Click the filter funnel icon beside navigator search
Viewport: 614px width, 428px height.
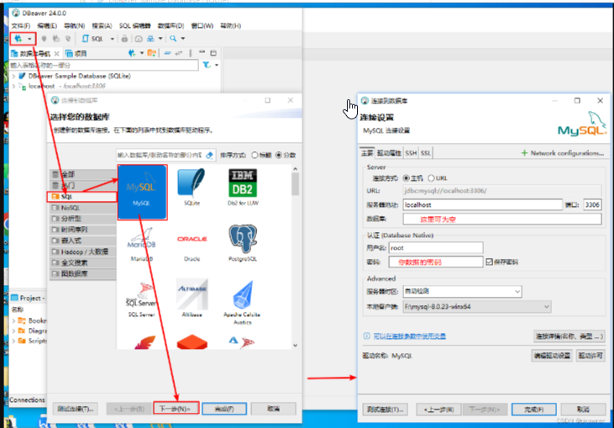tap(207, 65)
